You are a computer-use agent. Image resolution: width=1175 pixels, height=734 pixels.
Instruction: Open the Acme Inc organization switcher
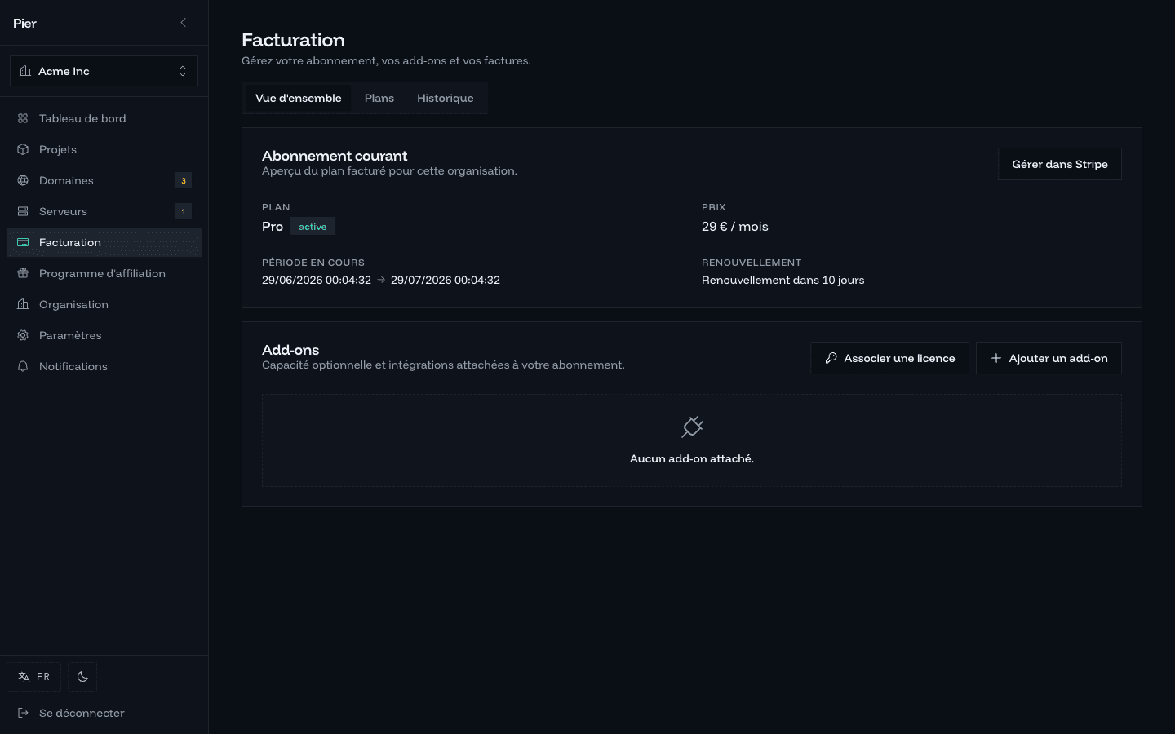104,71
